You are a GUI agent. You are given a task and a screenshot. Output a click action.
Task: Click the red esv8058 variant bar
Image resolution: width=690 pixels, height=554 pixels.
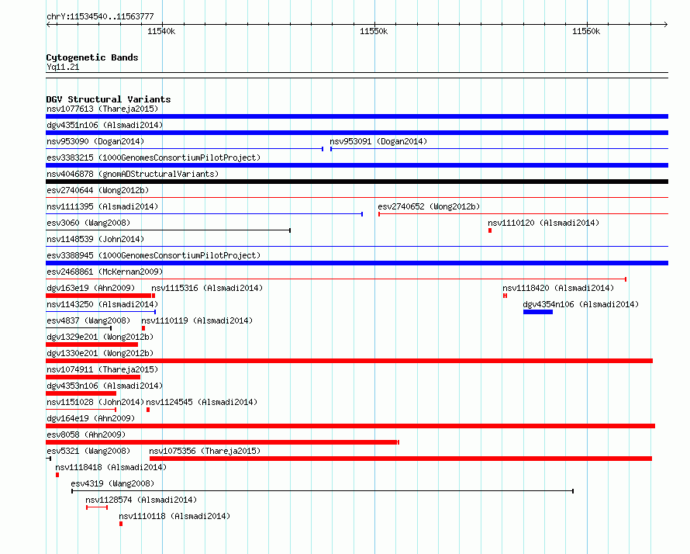tap(223, 442)
